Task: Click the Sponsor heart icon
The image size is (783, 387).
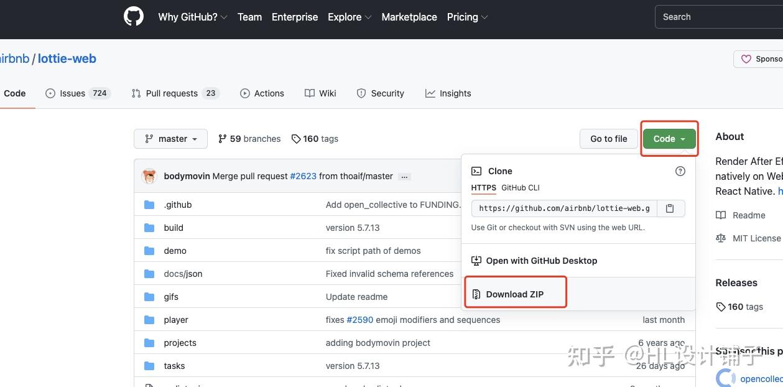Action: (x=746, y=58)
